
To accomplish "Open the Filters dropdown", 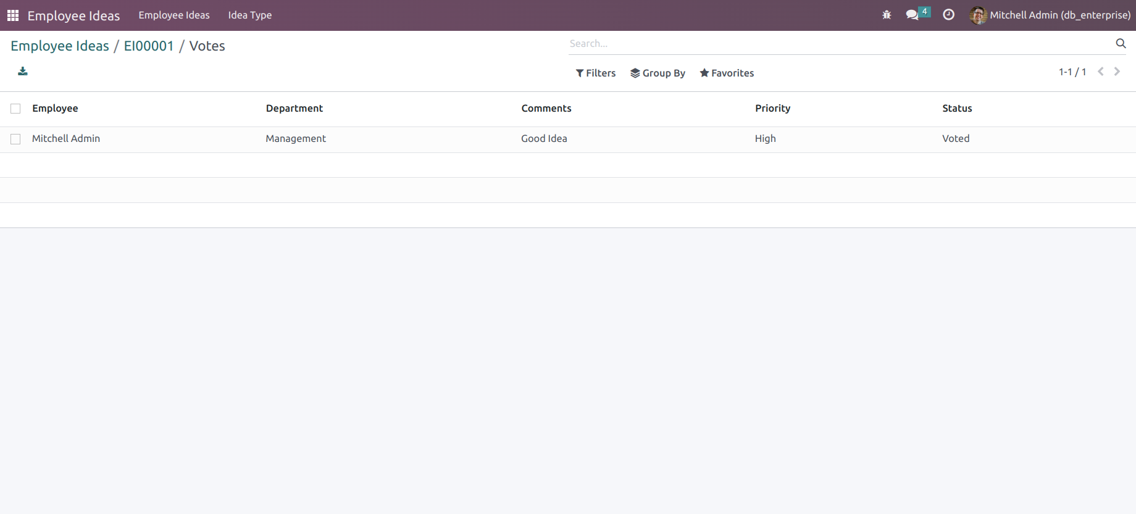I will click(596, 73).
